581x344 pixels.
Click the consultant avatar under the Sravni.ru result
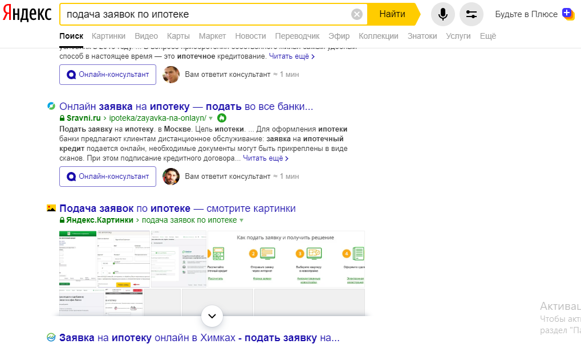pyautogui.click(x=171, y=176)
